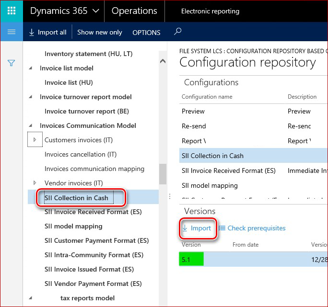Select the Re-send configuration row
Screen dimensions: 328x307
pyautogui.click(x=254, y=126)
